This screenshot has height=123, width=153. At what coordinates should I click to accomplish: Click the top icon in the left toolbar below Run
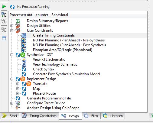click(4, 15)
